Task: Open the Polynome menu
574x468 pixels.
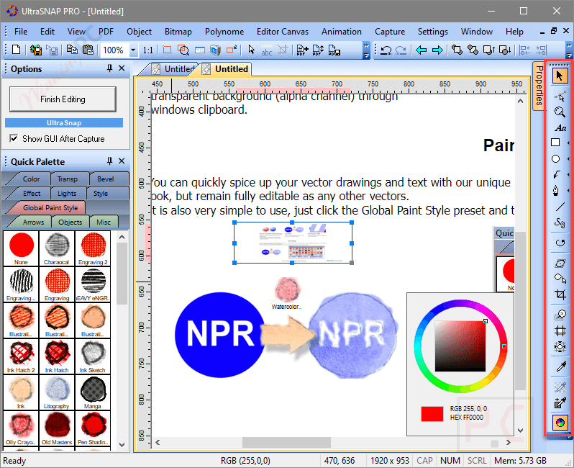Action: pyautogui.click(x=224, y=32)
